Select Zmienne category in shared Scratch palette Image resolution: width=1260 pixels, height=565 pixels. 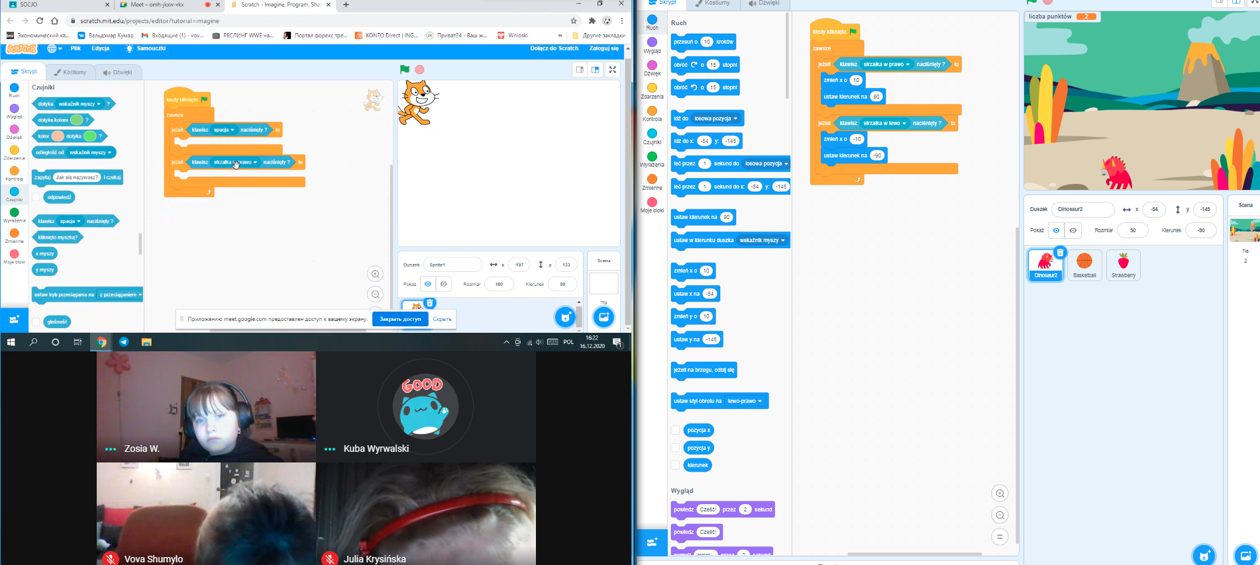pos(14,236)
